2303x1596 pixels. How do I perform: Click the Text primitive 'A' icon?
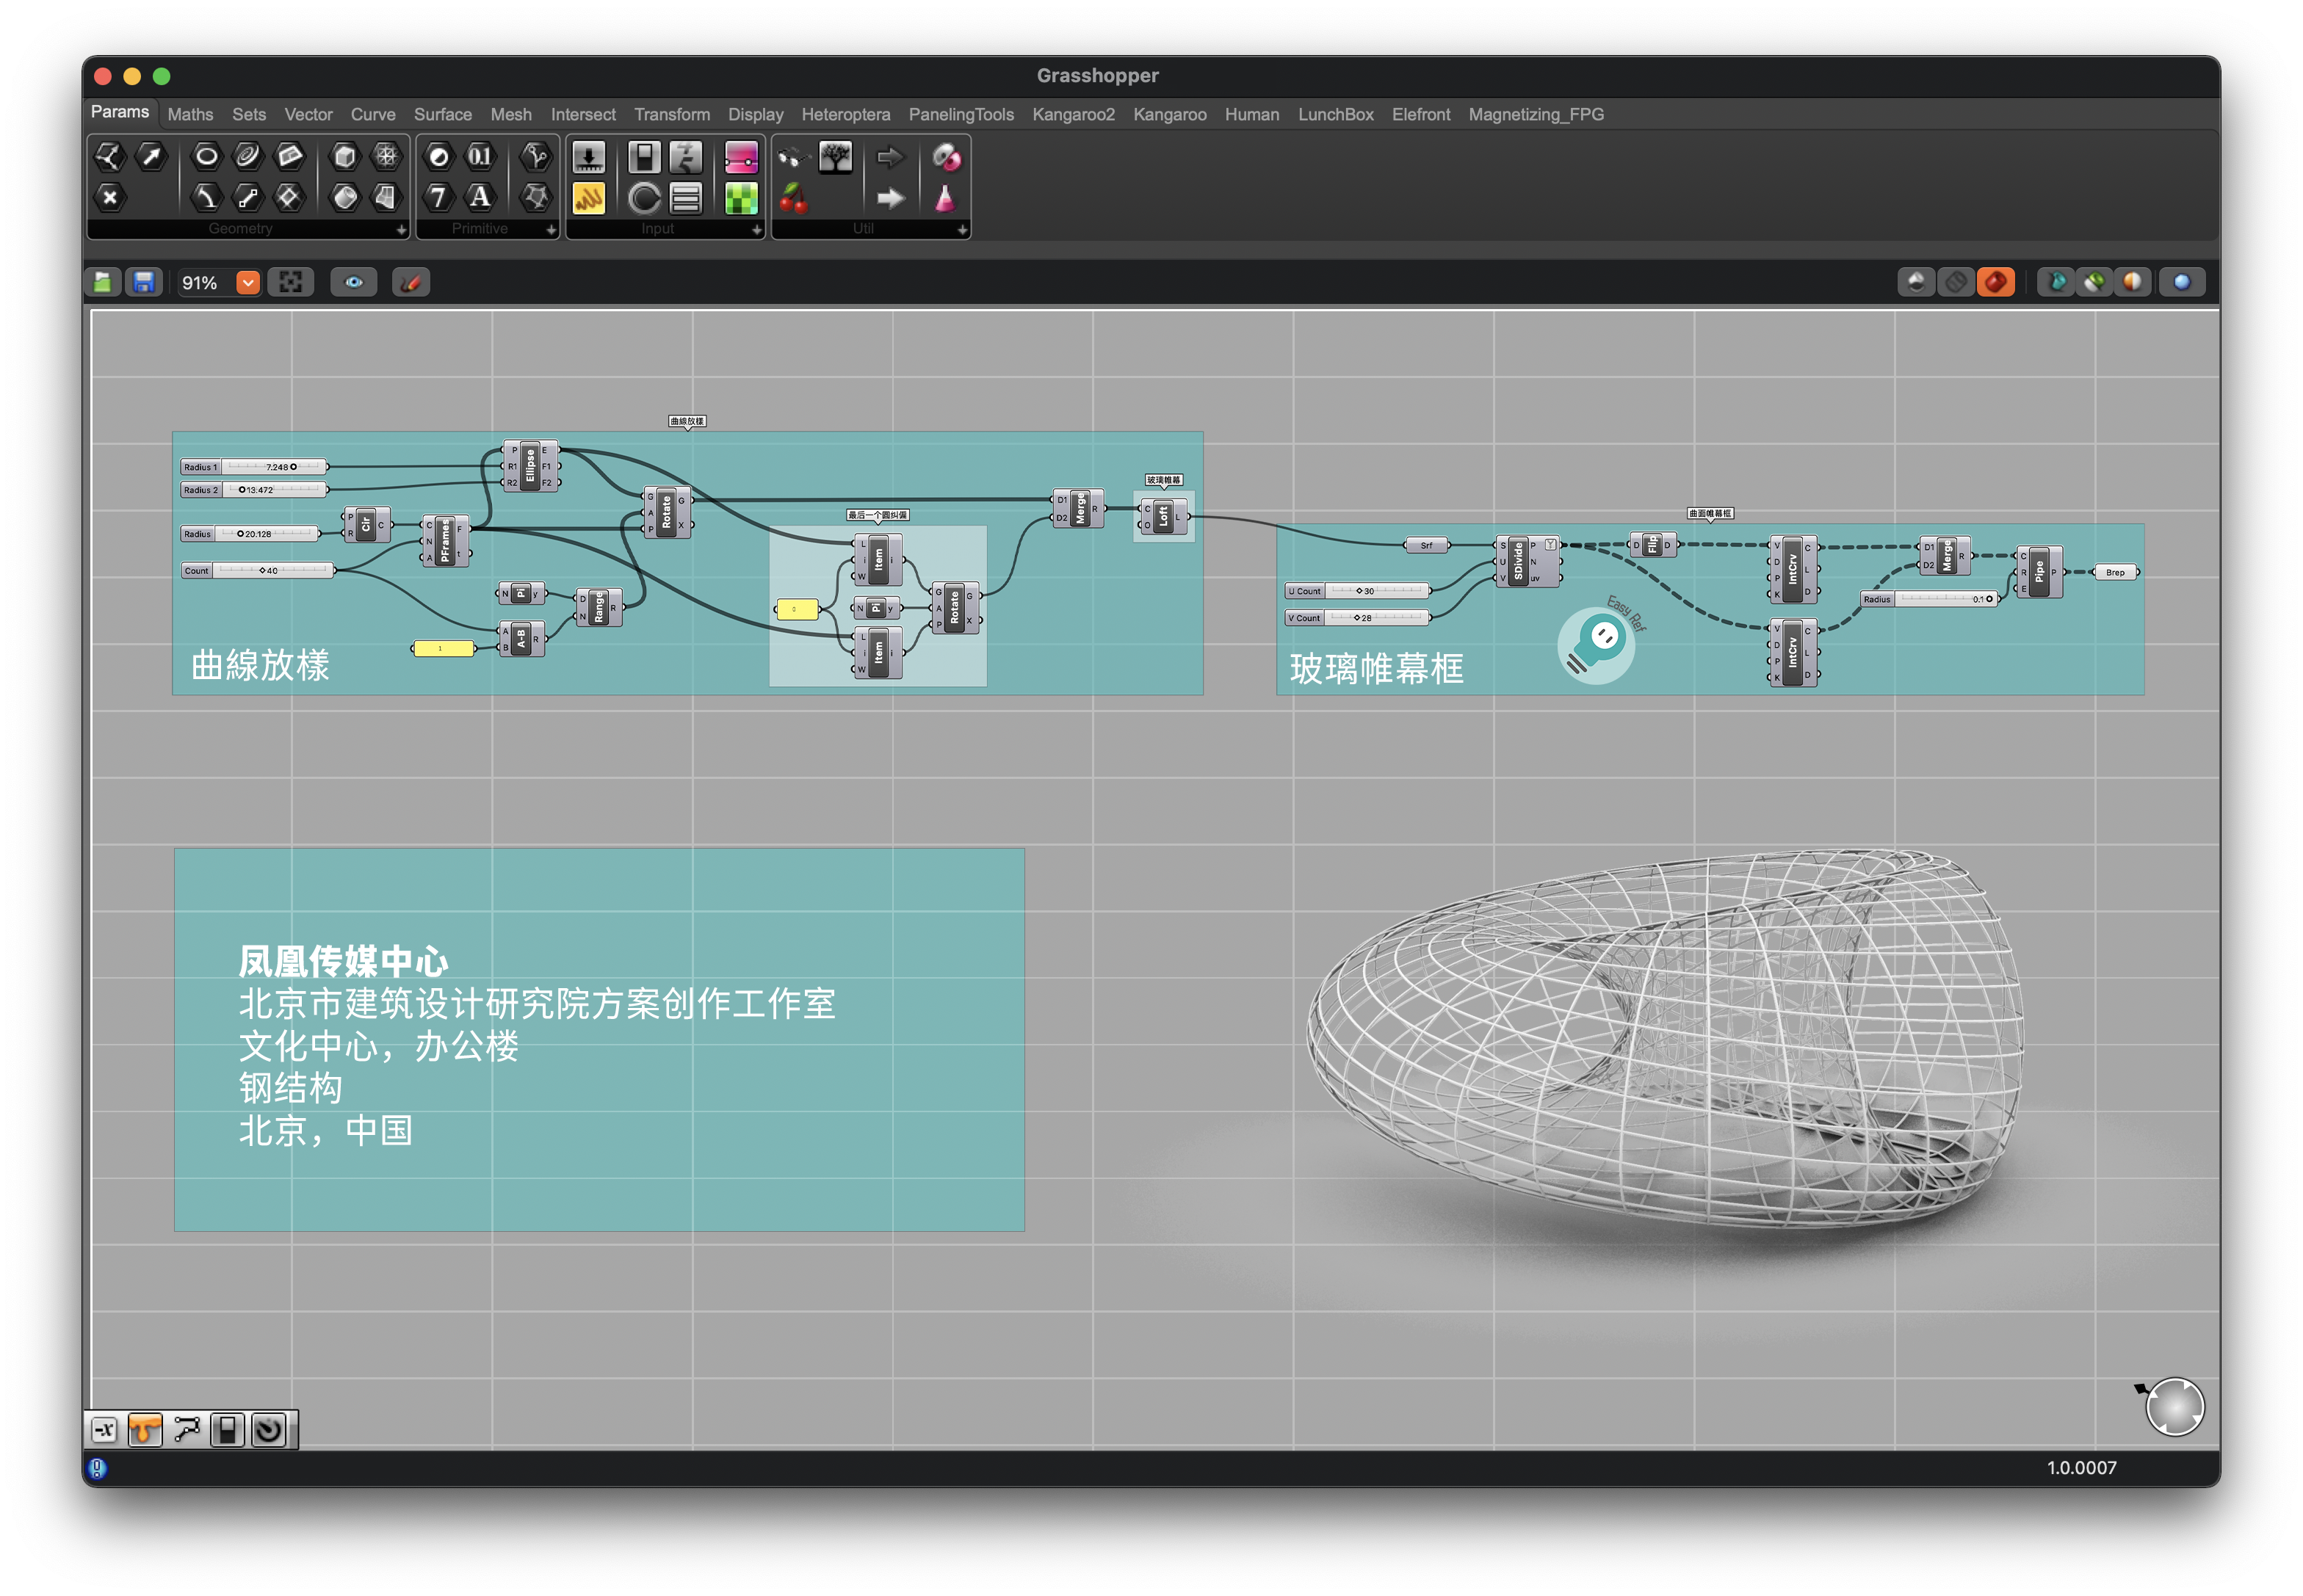pyautogui.click(x=480, y=197)
